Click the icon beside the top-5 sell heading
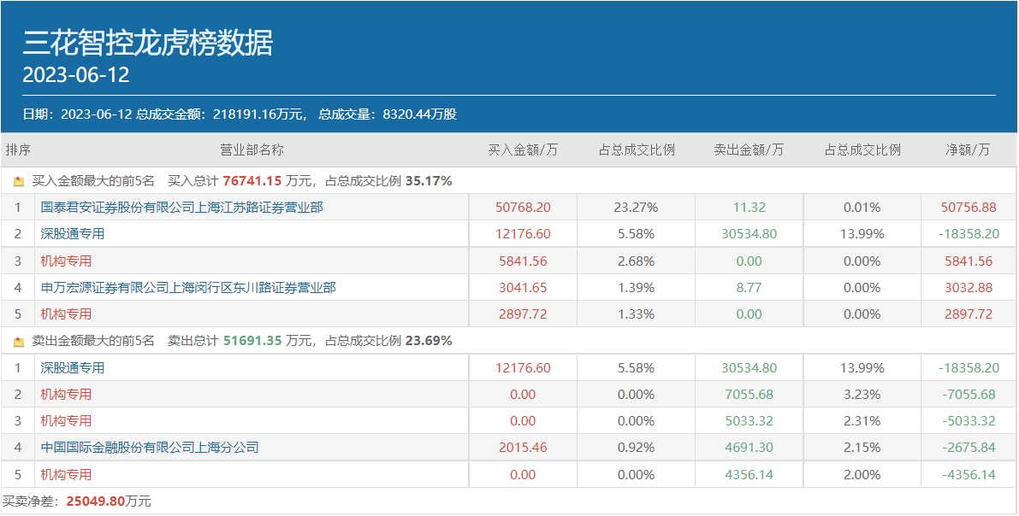Screen dimensions: 1019x516 [x=19, y=341]
